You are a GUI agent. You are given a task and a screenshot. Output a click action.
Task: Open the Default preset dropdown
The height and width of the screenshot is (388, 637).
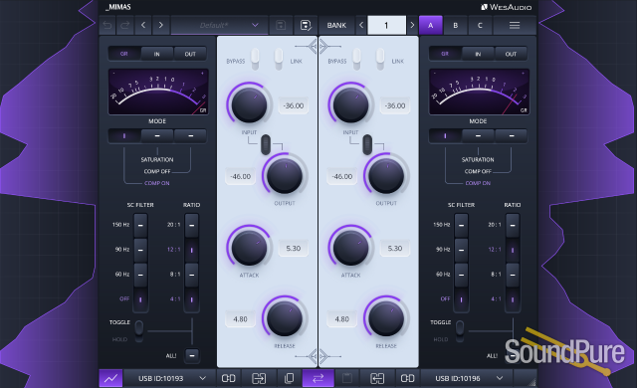pyautogui.click(x=219, y=25)
